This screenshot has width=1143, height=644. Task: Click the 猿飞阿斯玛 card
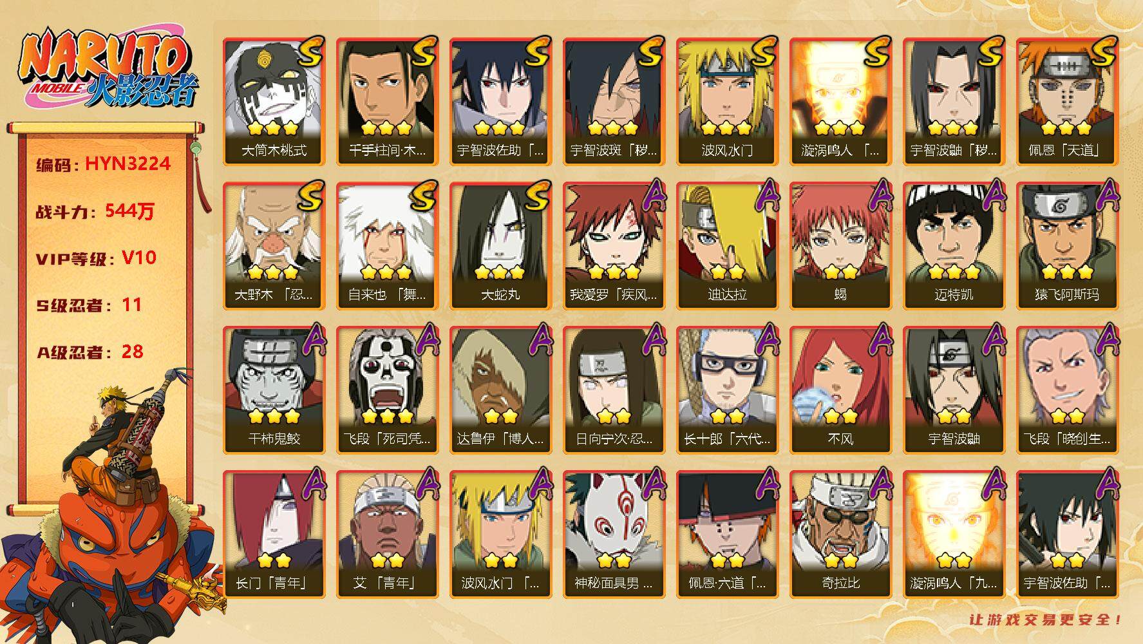[x=1067, y=246]
